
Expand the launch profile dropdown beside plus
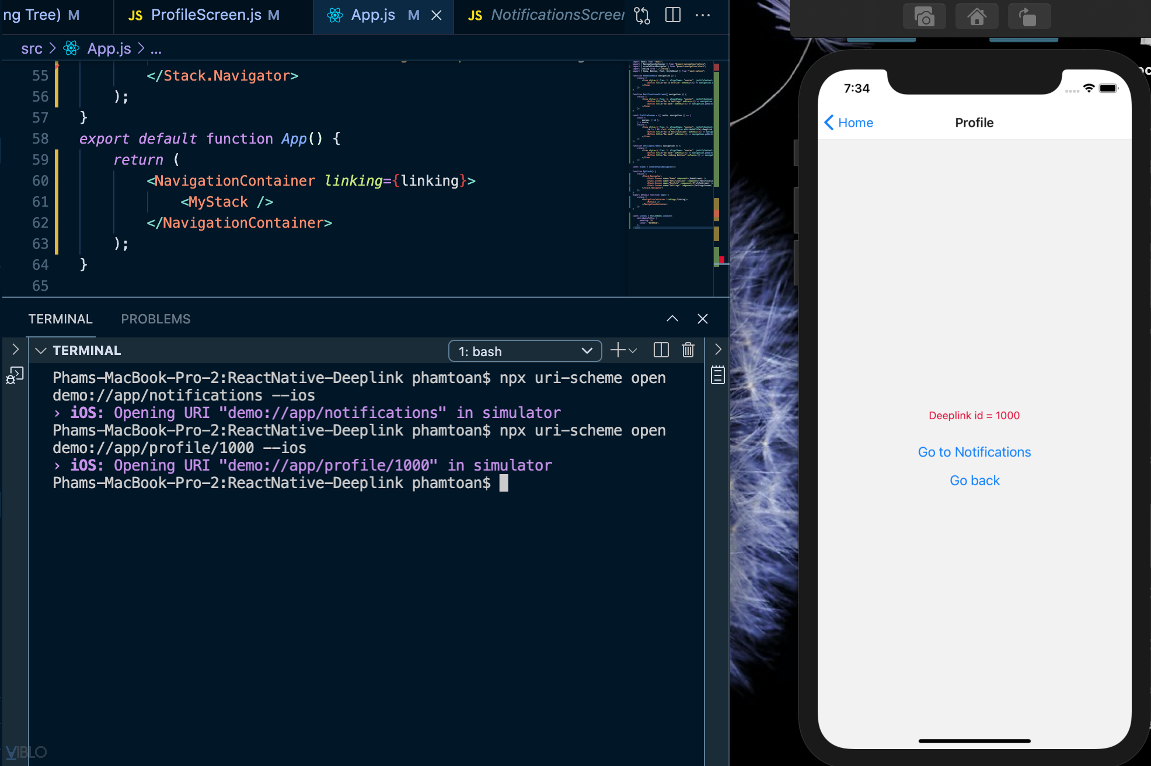633,351
